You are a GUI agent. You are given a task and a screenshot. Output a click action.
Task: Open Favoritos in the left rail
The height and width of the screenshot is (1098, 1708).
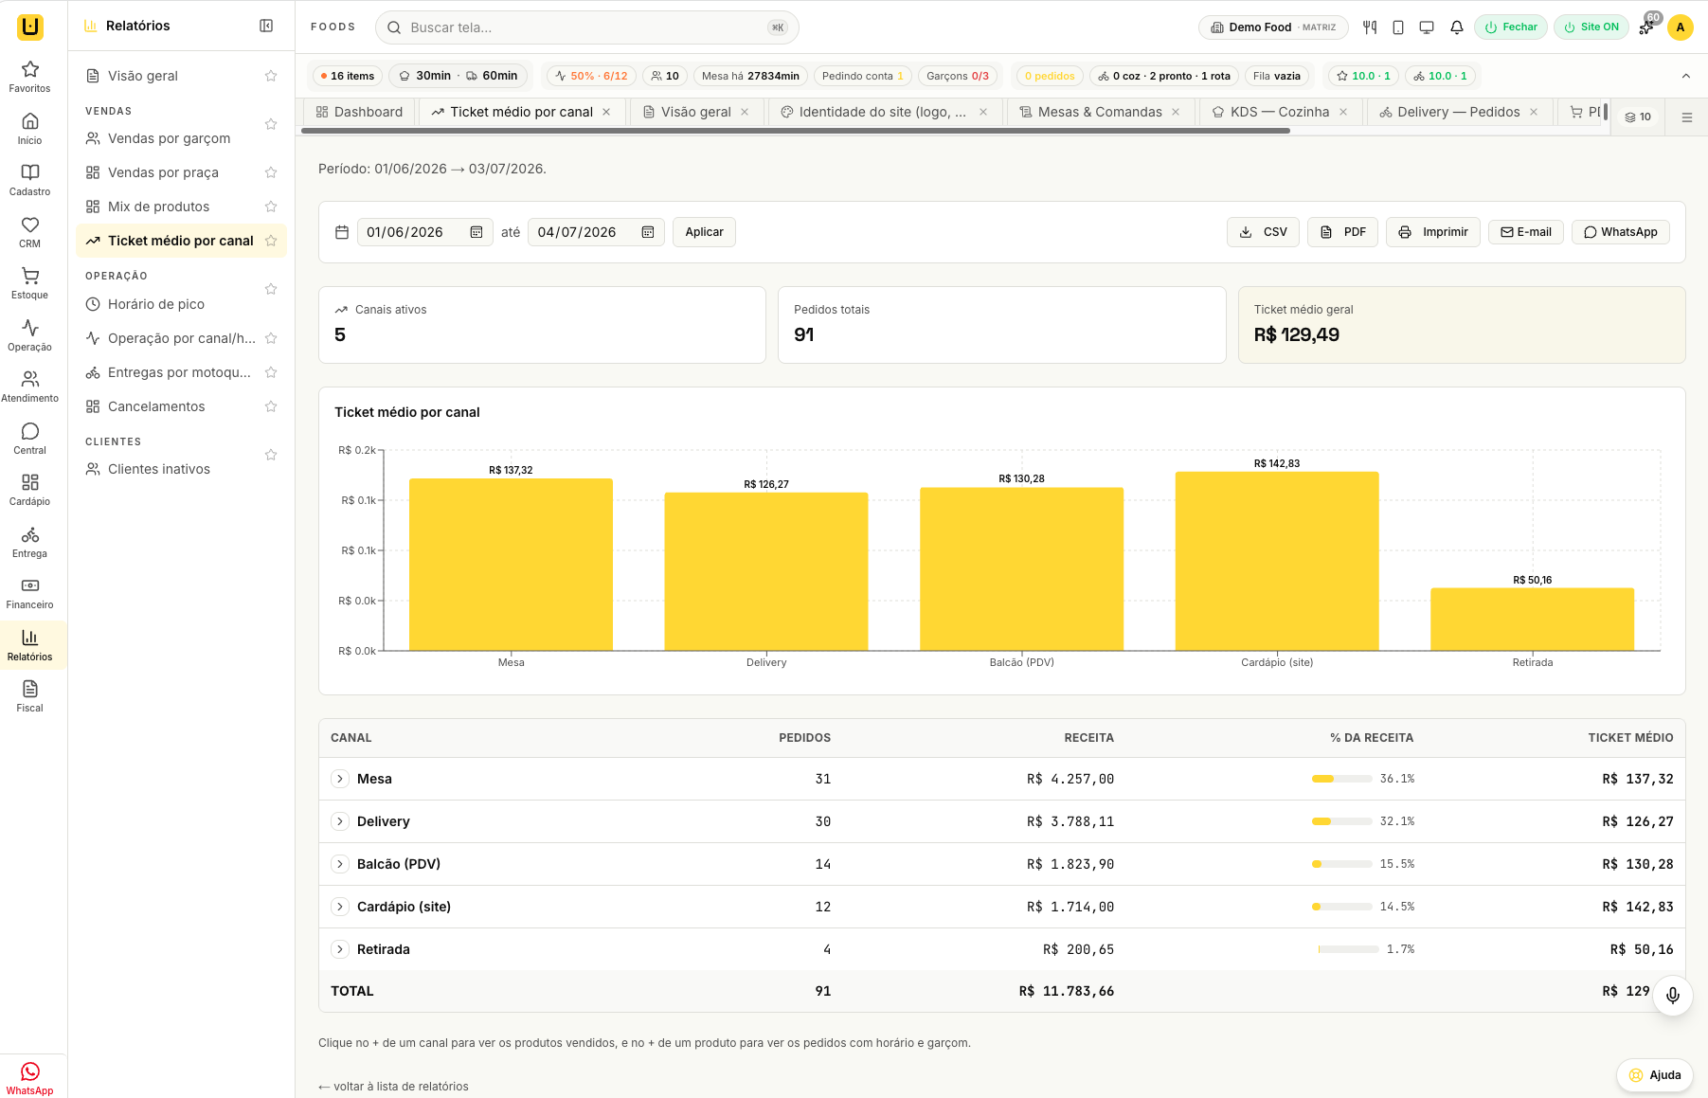(x=29, y=77)
